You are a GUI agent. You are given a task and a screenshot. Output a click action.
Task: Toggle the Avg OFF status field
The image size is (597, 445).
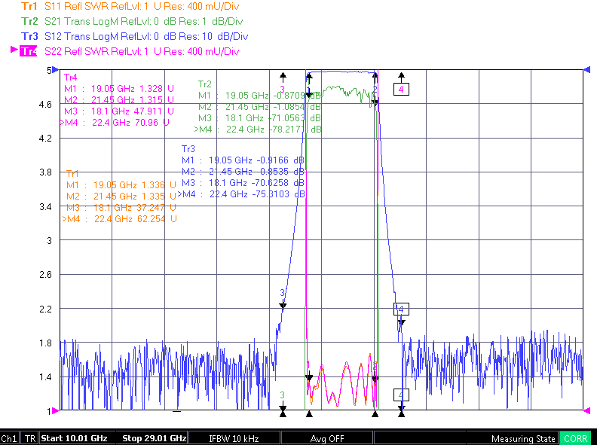(x=327, y=438)
